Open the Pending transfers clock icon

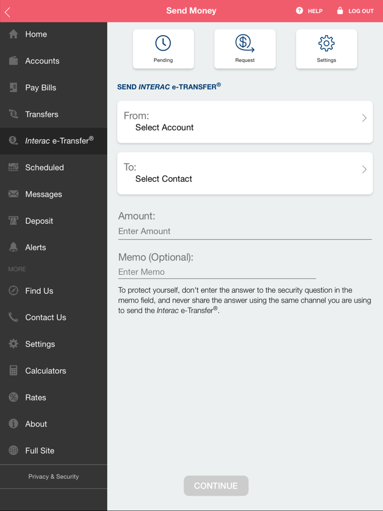pos(163,43)
